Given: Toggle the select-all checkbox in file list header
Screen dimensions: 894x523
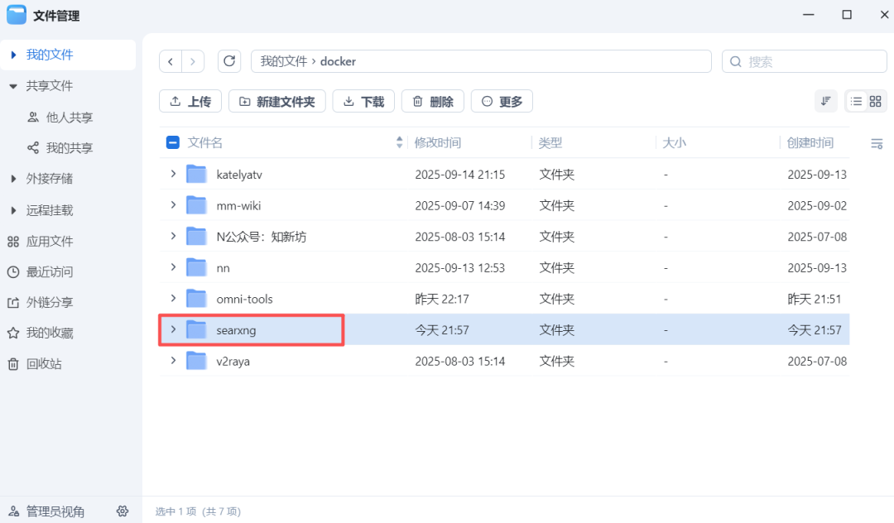Looking at the screenshot, I should click(x=172, y=142).
